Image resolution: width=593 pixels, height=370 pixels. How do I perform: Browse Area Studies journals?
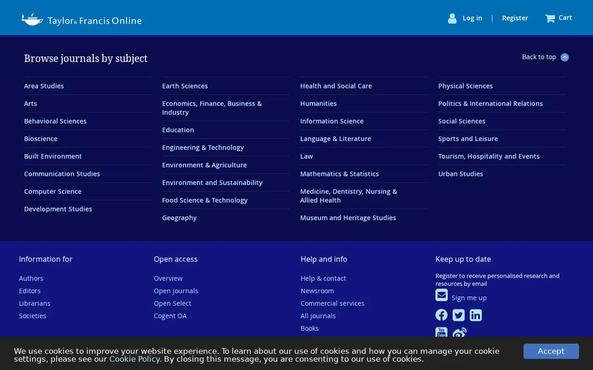tap(44, 86)
